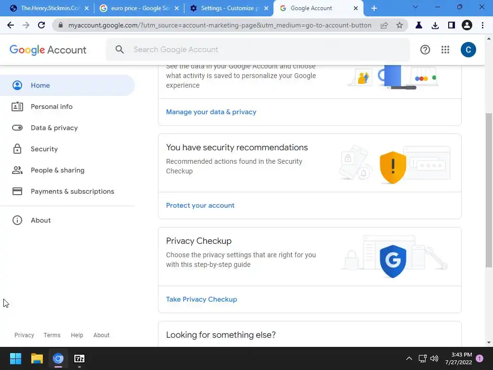The image size is (493, 370).
Task: Open Payments & subscriptions section
Action: click(67, 191)
